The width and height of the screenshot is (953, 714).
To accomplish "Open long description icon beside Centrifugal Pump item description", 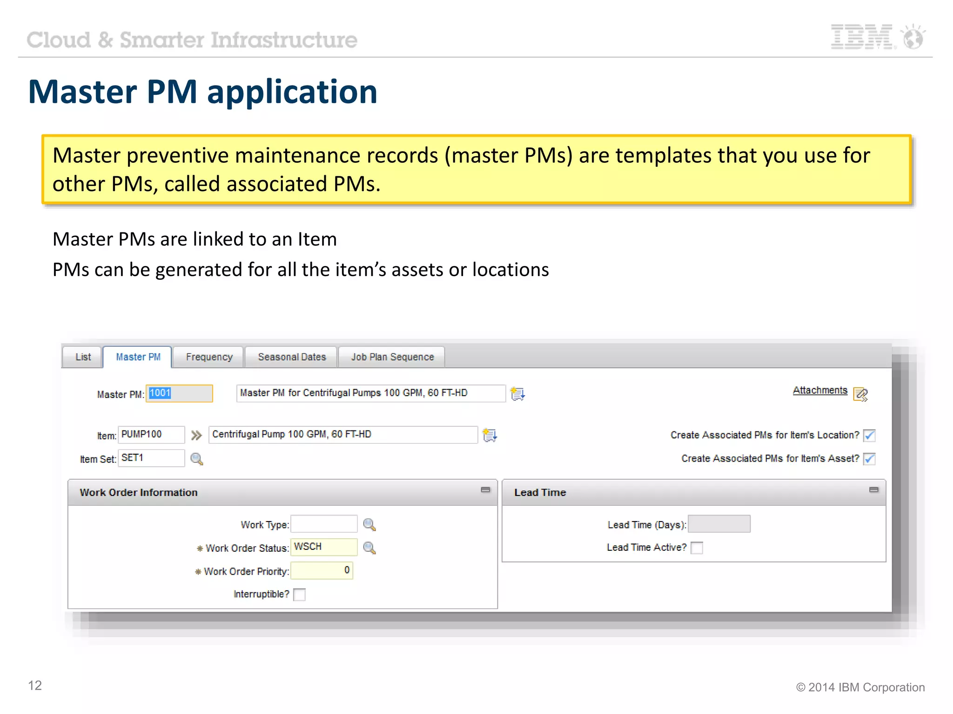I will coord(490,435).
